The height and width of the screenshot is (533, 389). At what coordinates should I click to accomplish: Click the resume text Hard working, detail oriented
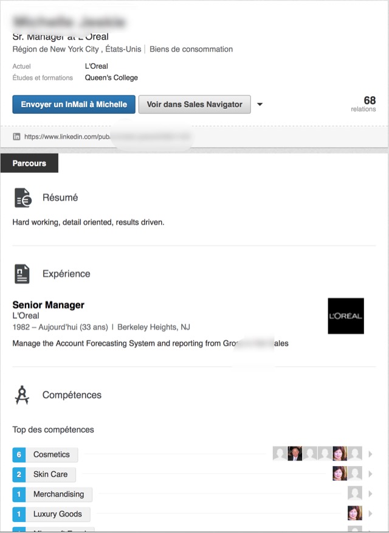88,222
